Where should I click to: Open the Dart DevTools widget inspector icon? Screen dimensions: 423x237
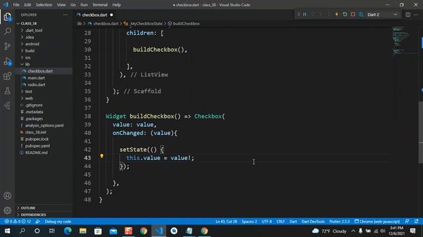[361, 14]
